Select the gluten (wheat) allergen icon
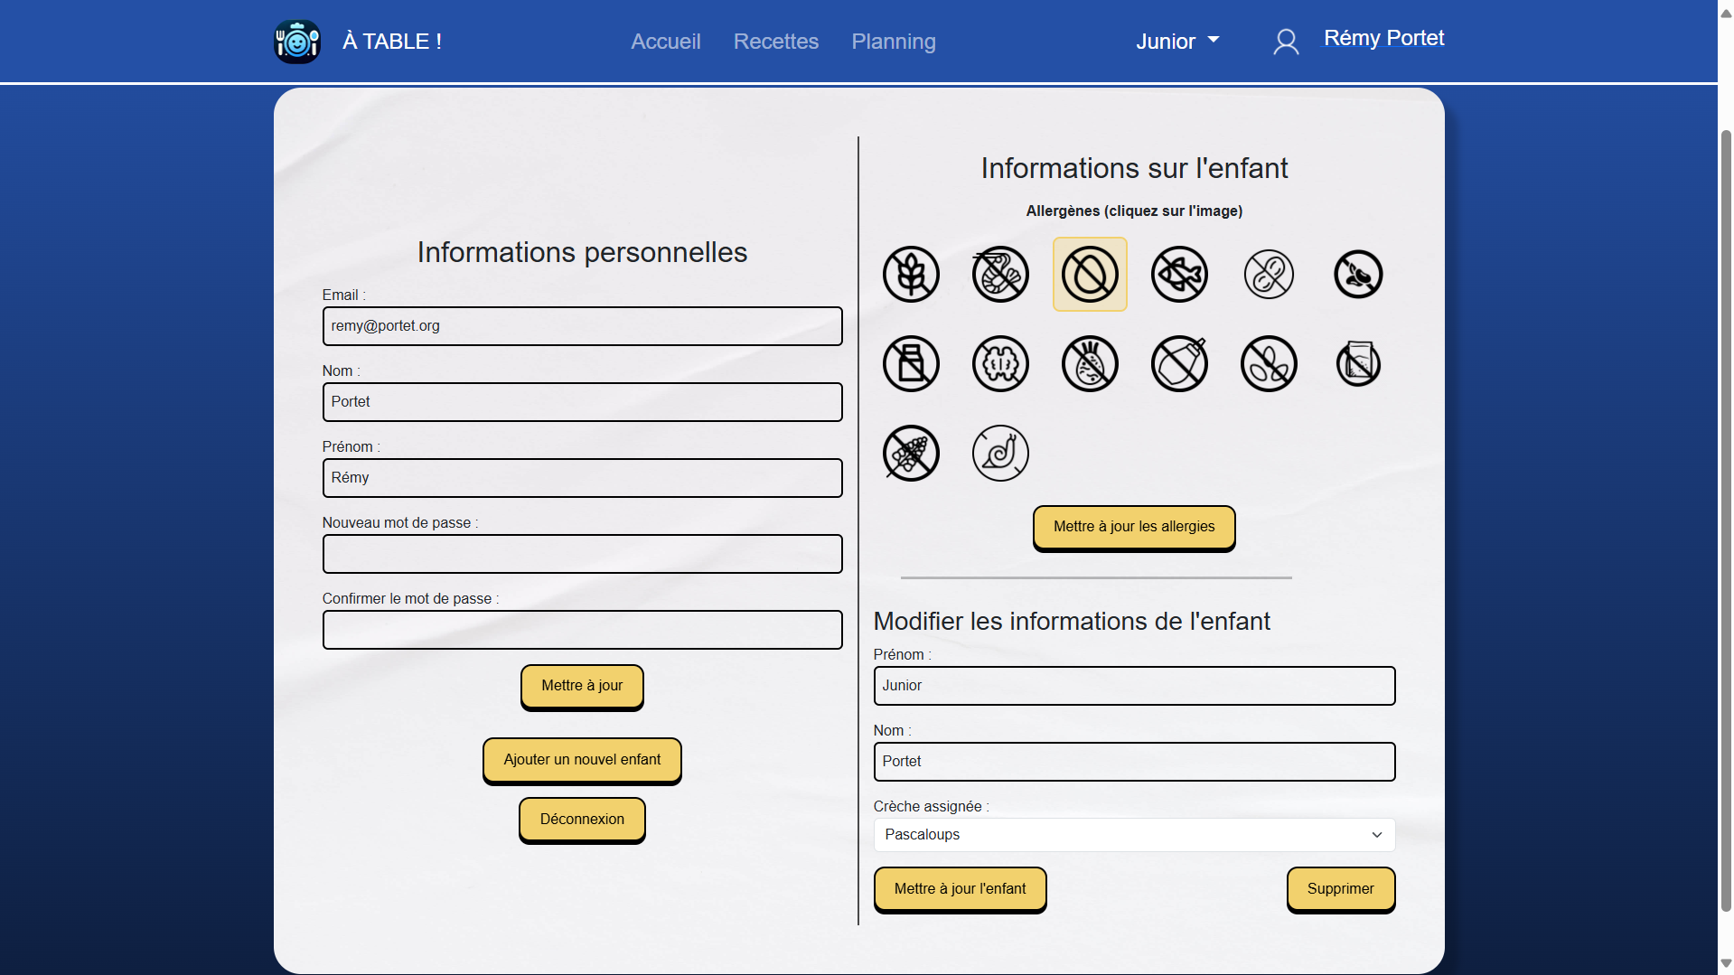Viewport: 1734px width, 975px height. tap(911, 275)
